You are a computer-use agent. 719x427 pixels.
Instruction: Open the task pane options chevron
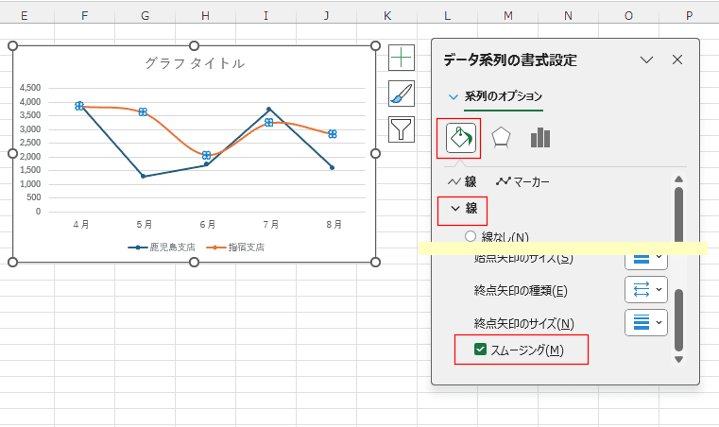646,60
